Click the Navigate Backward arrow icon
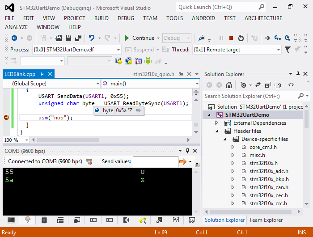Screen dimensions: 313x237 pyautogui.click(x=14, y=38)
